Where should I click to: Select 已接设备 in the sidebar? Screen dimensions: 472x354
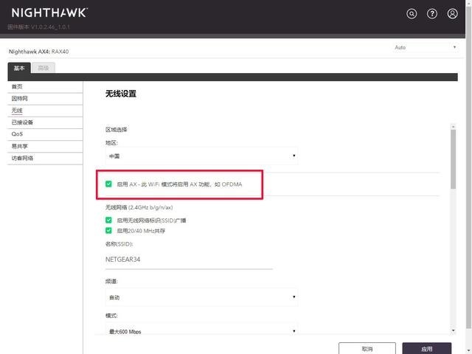pyautogui.click(x=45, y=122)
